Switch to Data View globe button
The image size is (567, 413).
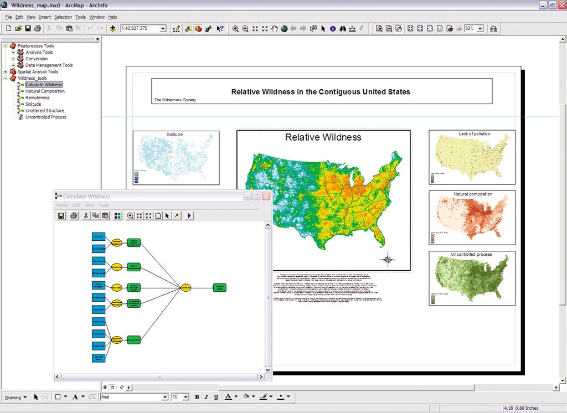pos(105,388)
